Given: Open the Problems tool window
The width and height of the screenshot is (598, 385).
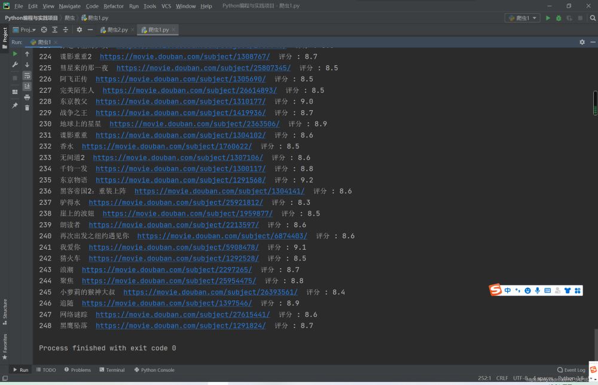Looking at the screenshot, I should [x=77, y=369].
